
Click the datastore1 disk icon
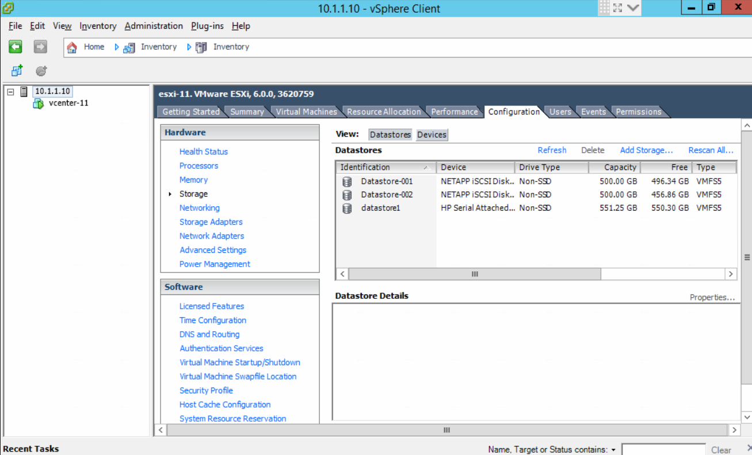(x=347, y=208)
